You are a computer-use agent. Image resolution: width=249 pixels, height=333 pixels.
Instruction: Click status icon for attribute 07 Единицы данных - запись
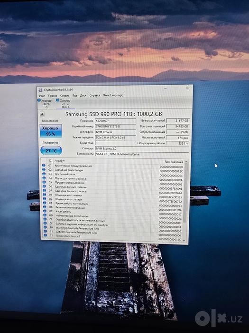[44, 190]
